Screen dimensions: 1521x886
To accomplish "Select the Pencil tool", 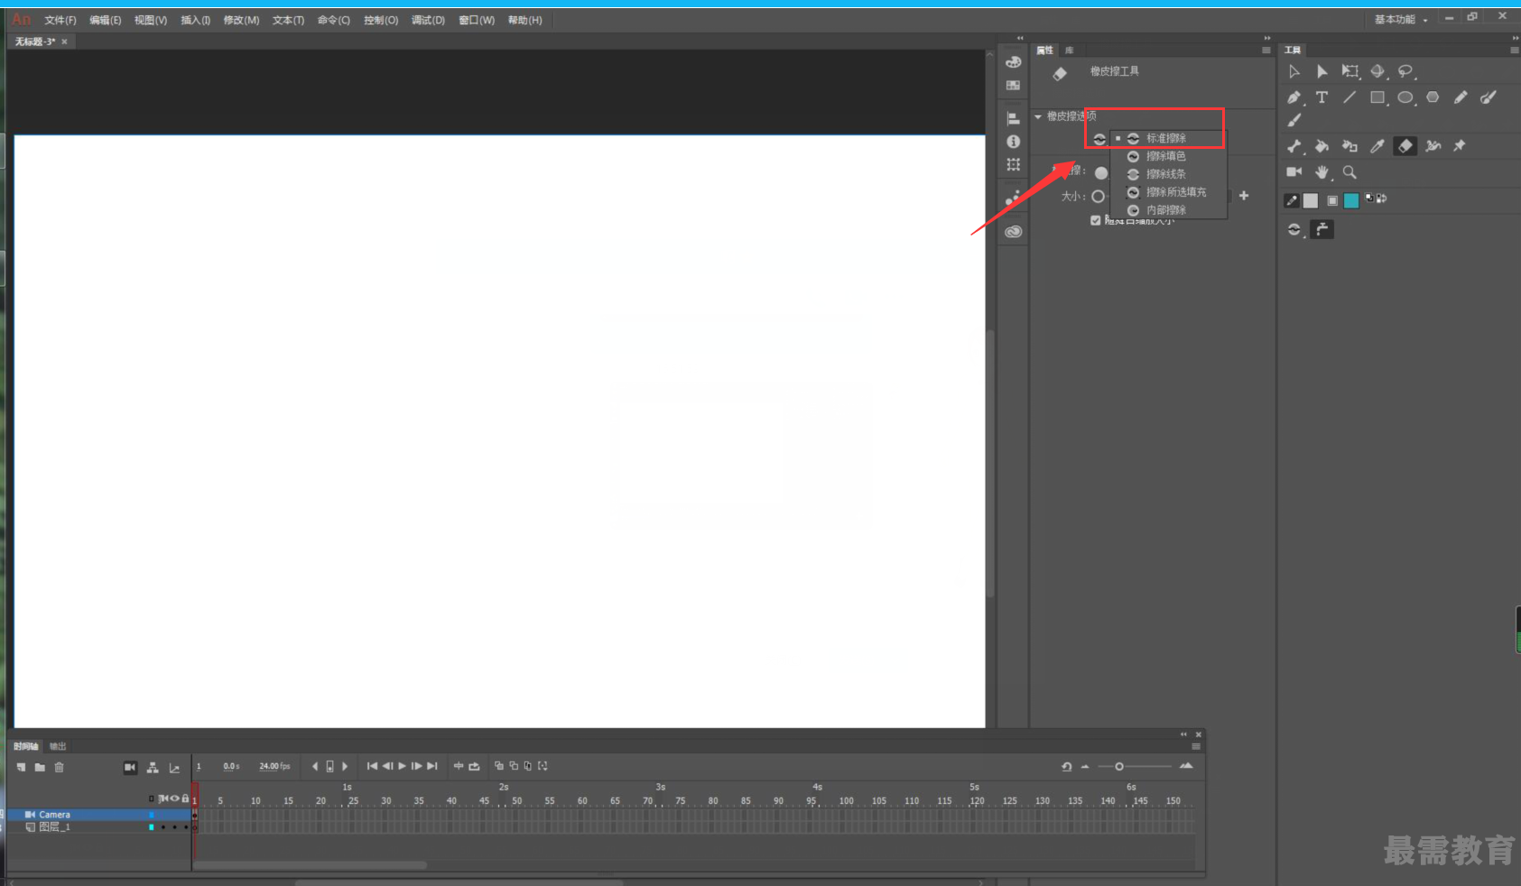I will (1461, 97).
